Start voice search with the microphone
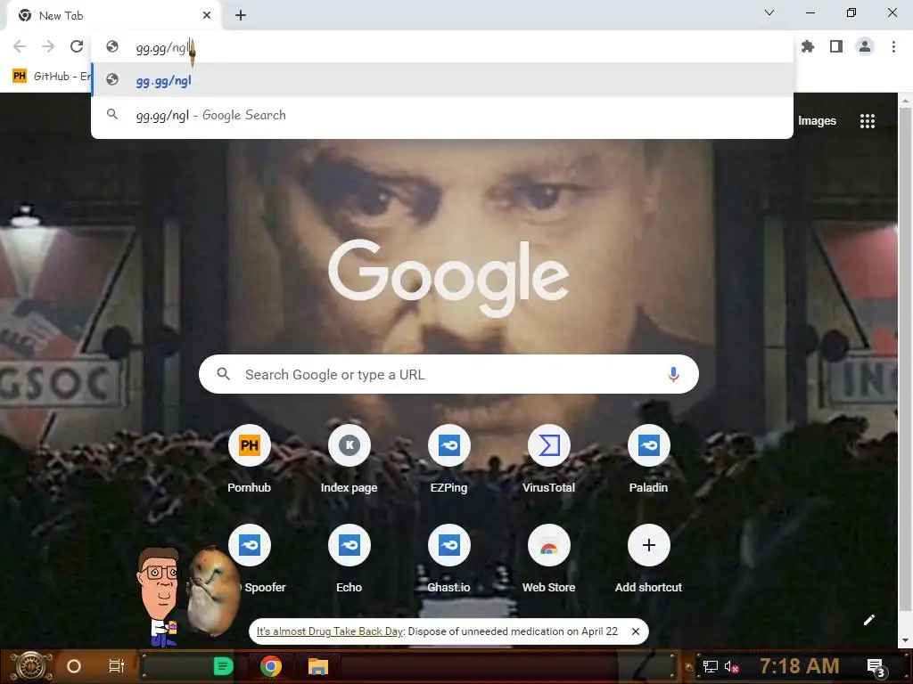 coord(673,375)
